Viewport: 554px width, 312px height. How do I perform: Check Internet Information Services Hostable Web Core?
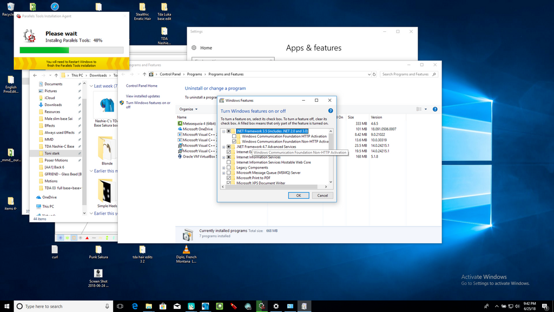click(229, 162)
